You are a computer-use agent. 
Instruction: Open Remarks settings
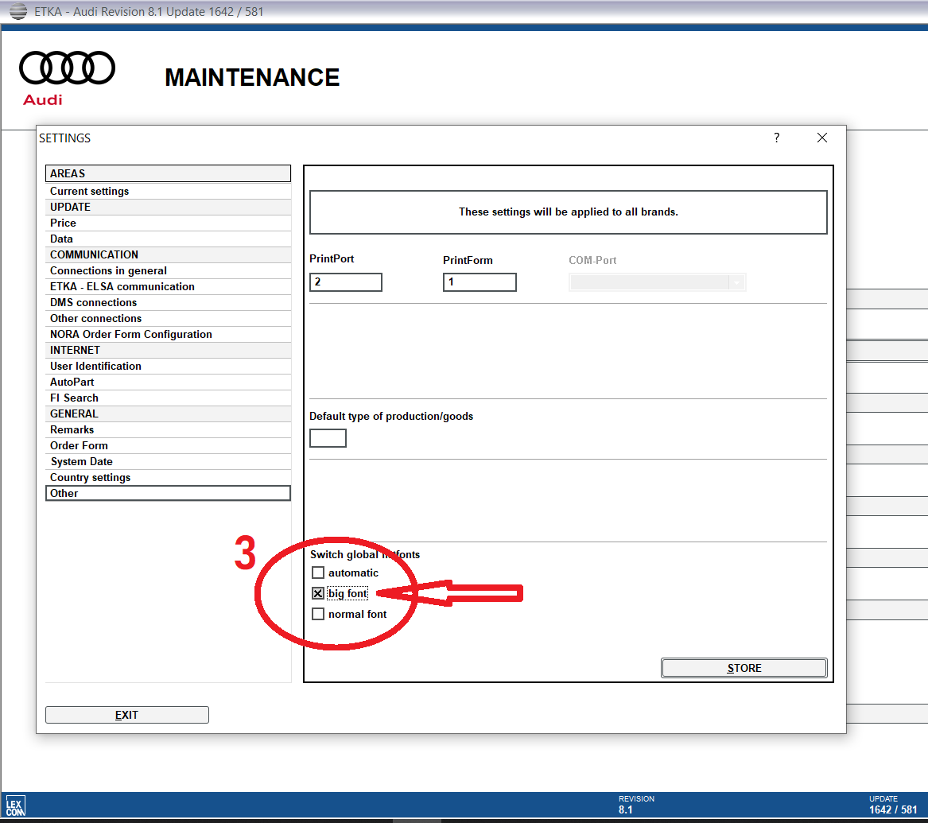click(168, 429)
